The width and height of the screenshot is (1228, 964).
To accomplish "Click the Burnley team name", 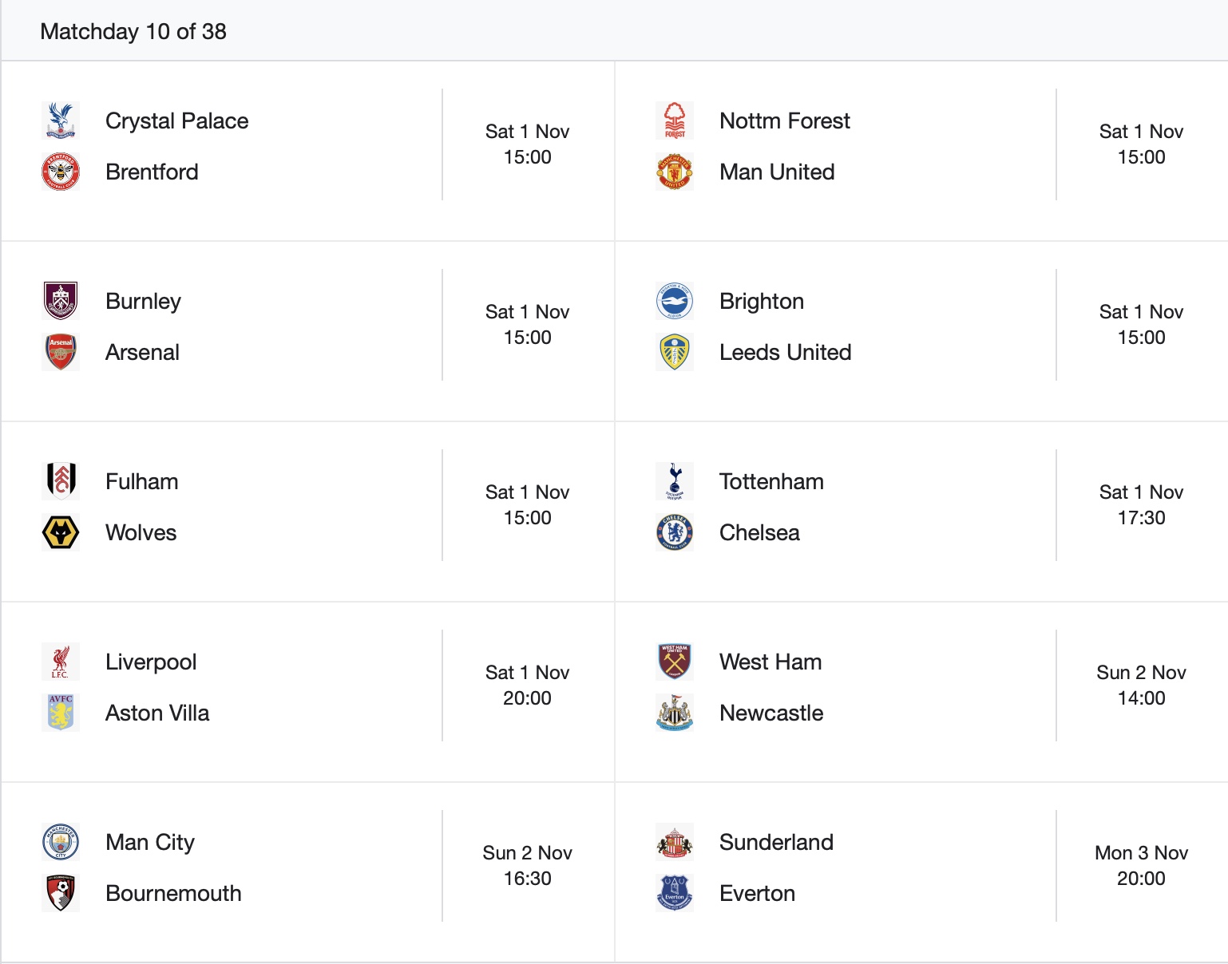I will [x=143, y=301].
